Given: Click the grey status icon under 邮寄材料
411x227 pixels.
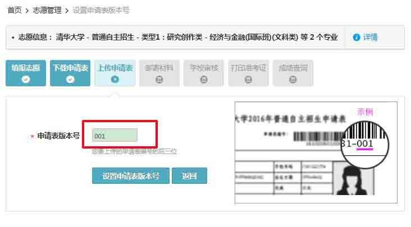Looking at the screenshot, I should point(159,79).
